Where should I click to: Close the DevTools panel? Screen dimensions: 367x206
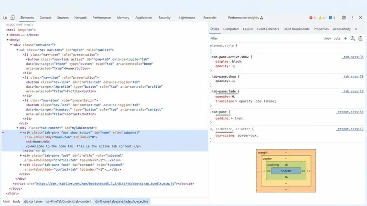point(360,18)
